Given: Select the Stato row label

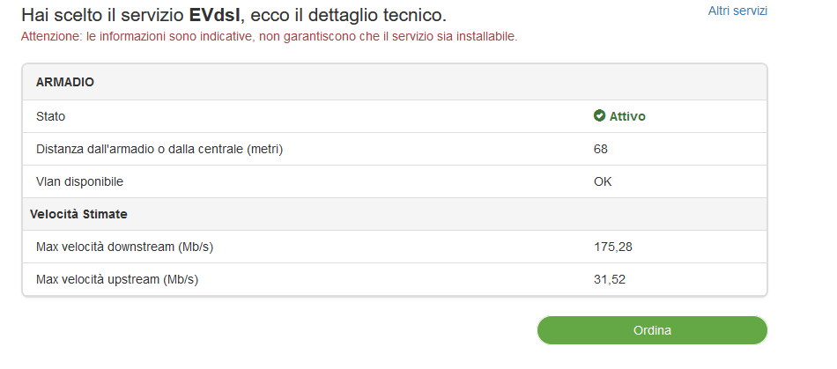Looking at the screenshot, I should tap(51, 116).
